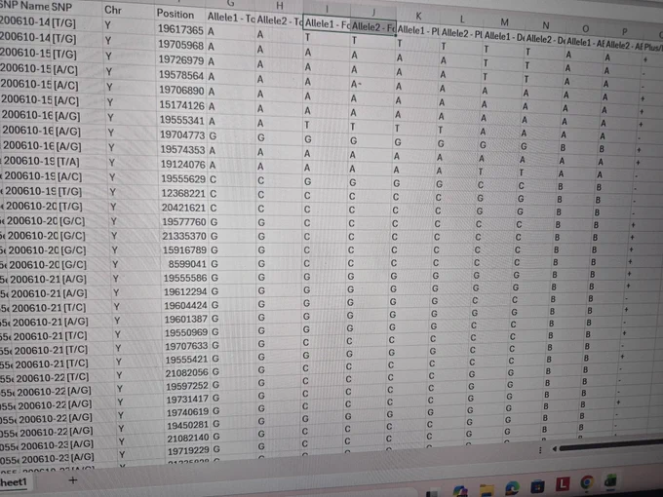Click the 'Allele2 - Fc' header cell
663x497 pixels.
point(373,27)
